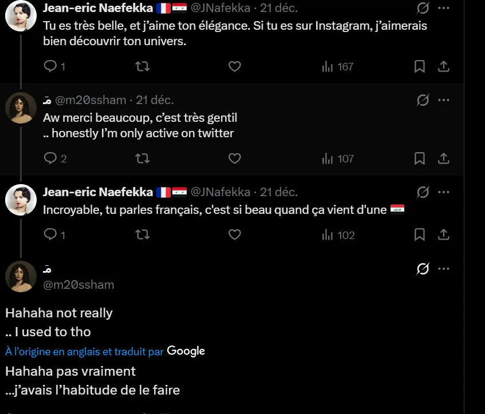
Task: Retweet the 'Aw merci beaucoup' reply
Action: pos(143,158)
